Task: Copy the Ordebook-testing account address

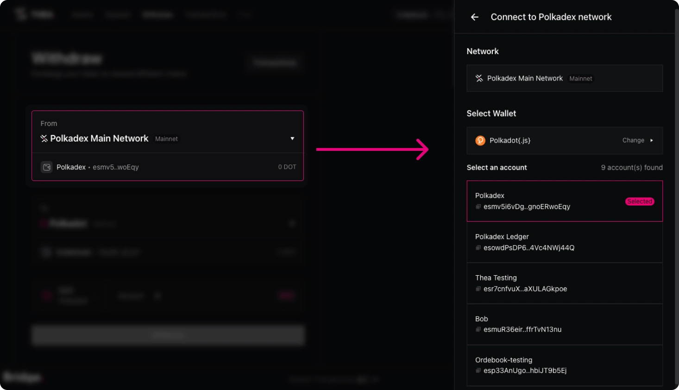Action: click(x=478, y=371)
